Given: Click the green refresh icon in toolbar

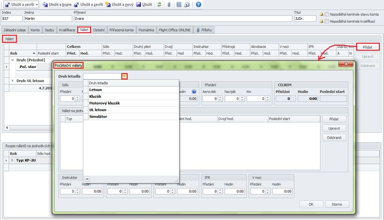Looking at the screenshot, I should [159, 4].
